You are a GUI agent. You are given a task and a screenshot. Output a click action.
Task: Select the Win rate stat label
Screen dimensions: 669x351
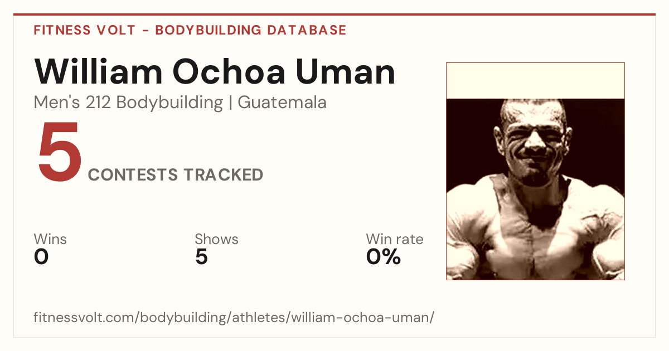coord(395,240)
